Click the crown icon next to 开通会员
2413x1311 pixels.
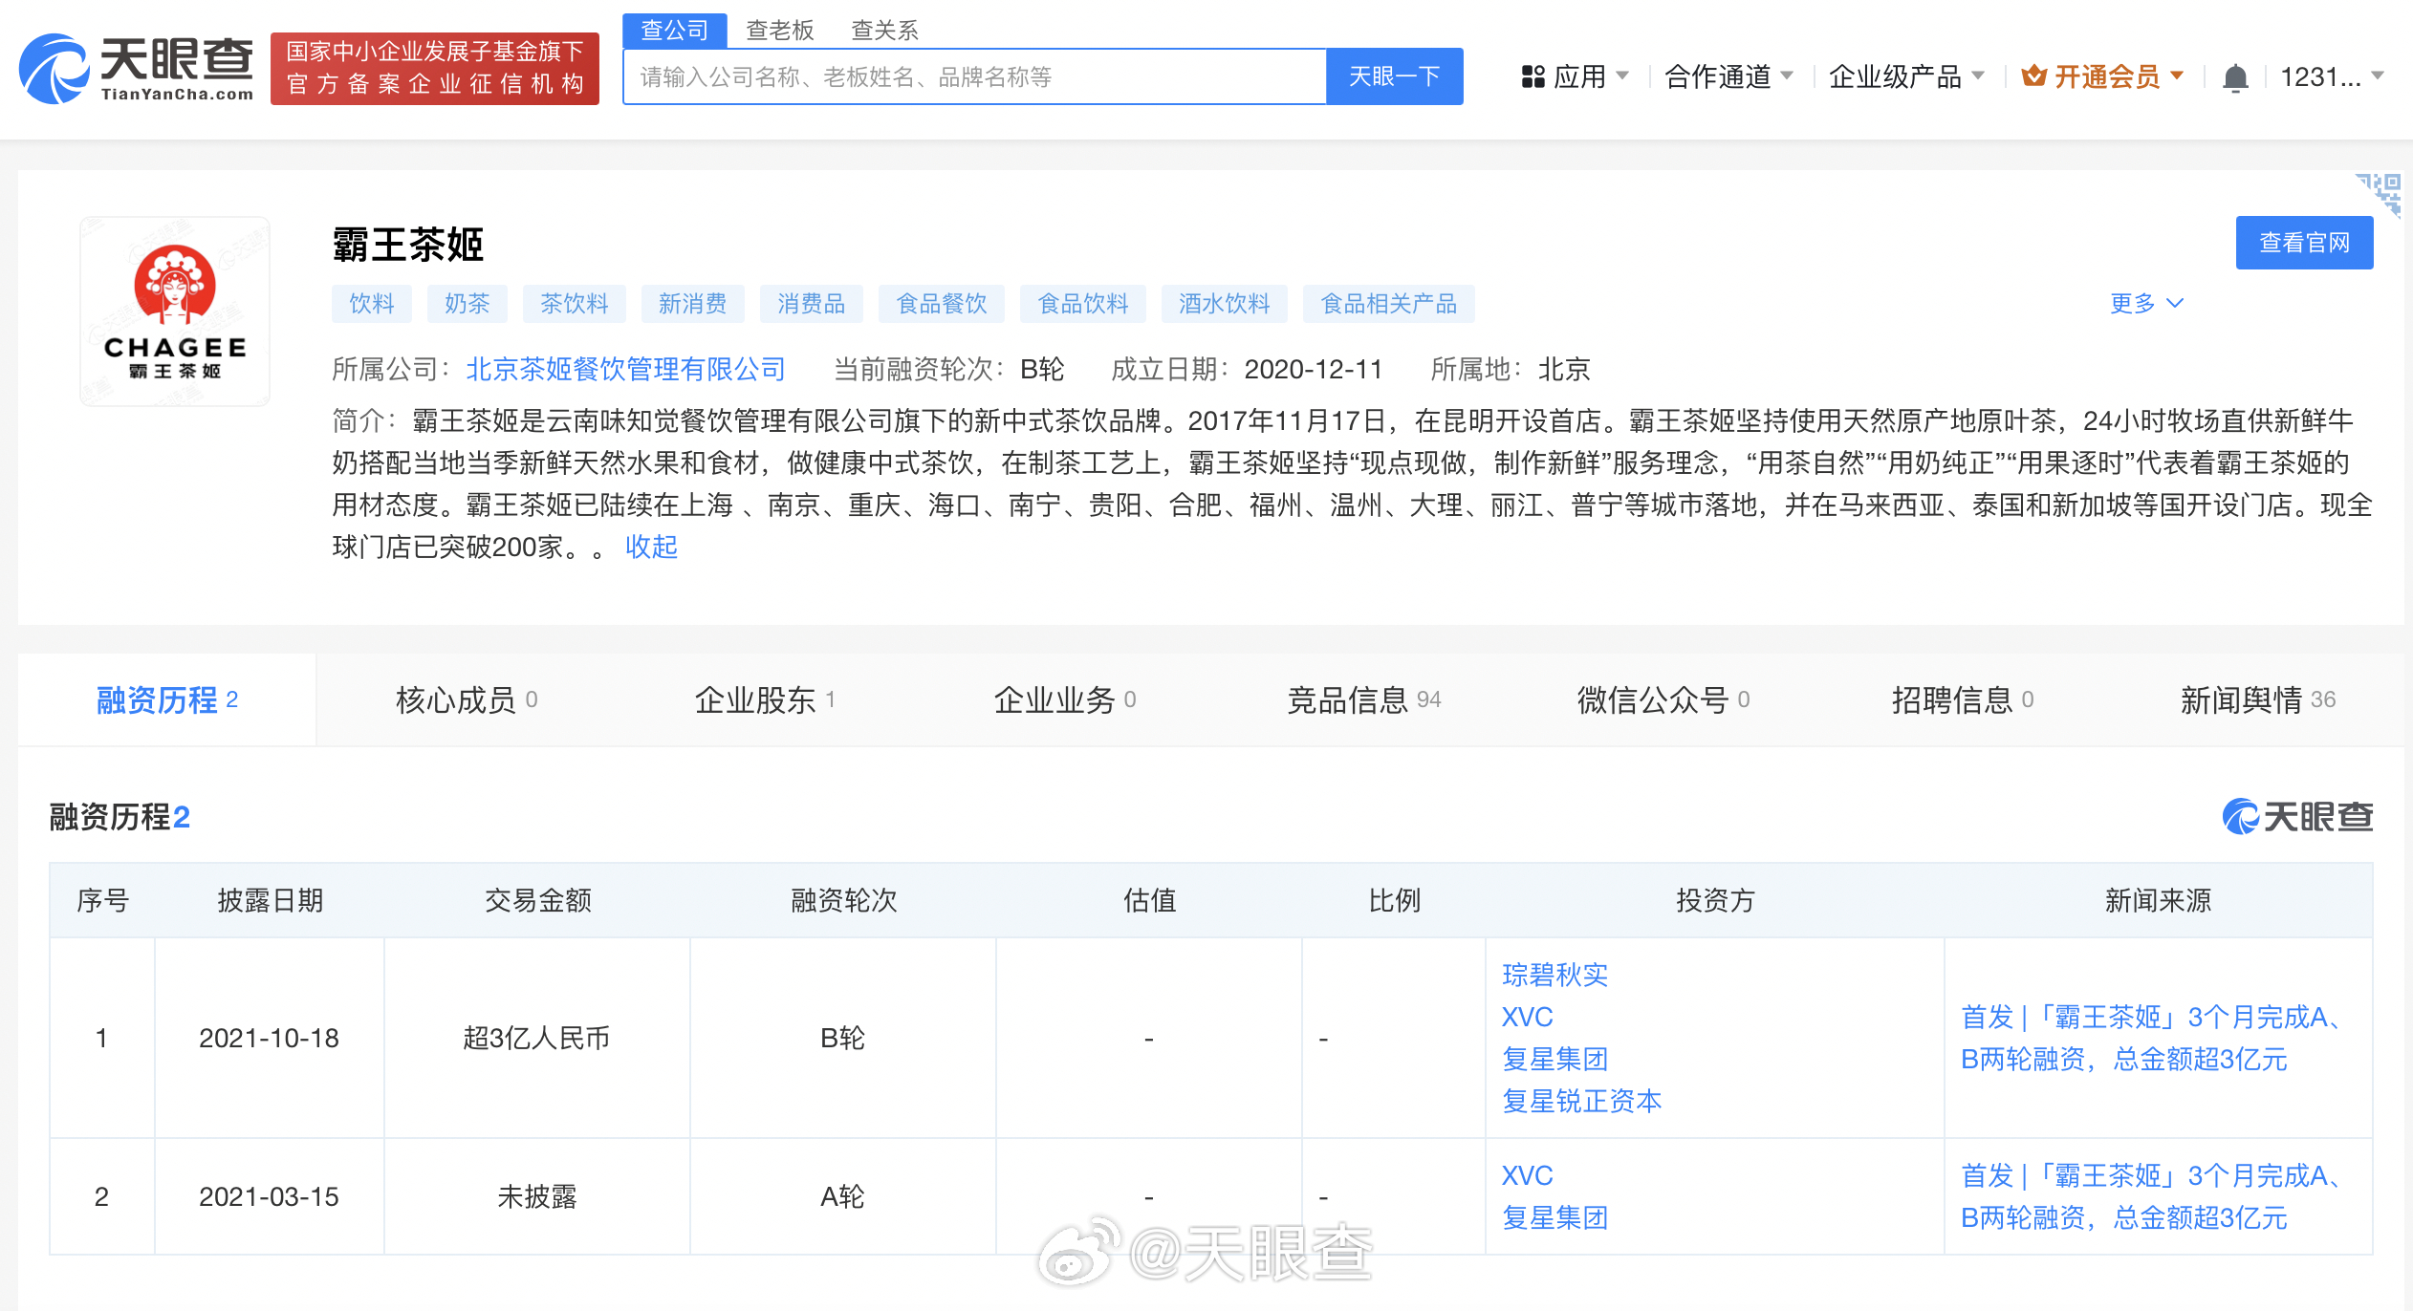2033,75
